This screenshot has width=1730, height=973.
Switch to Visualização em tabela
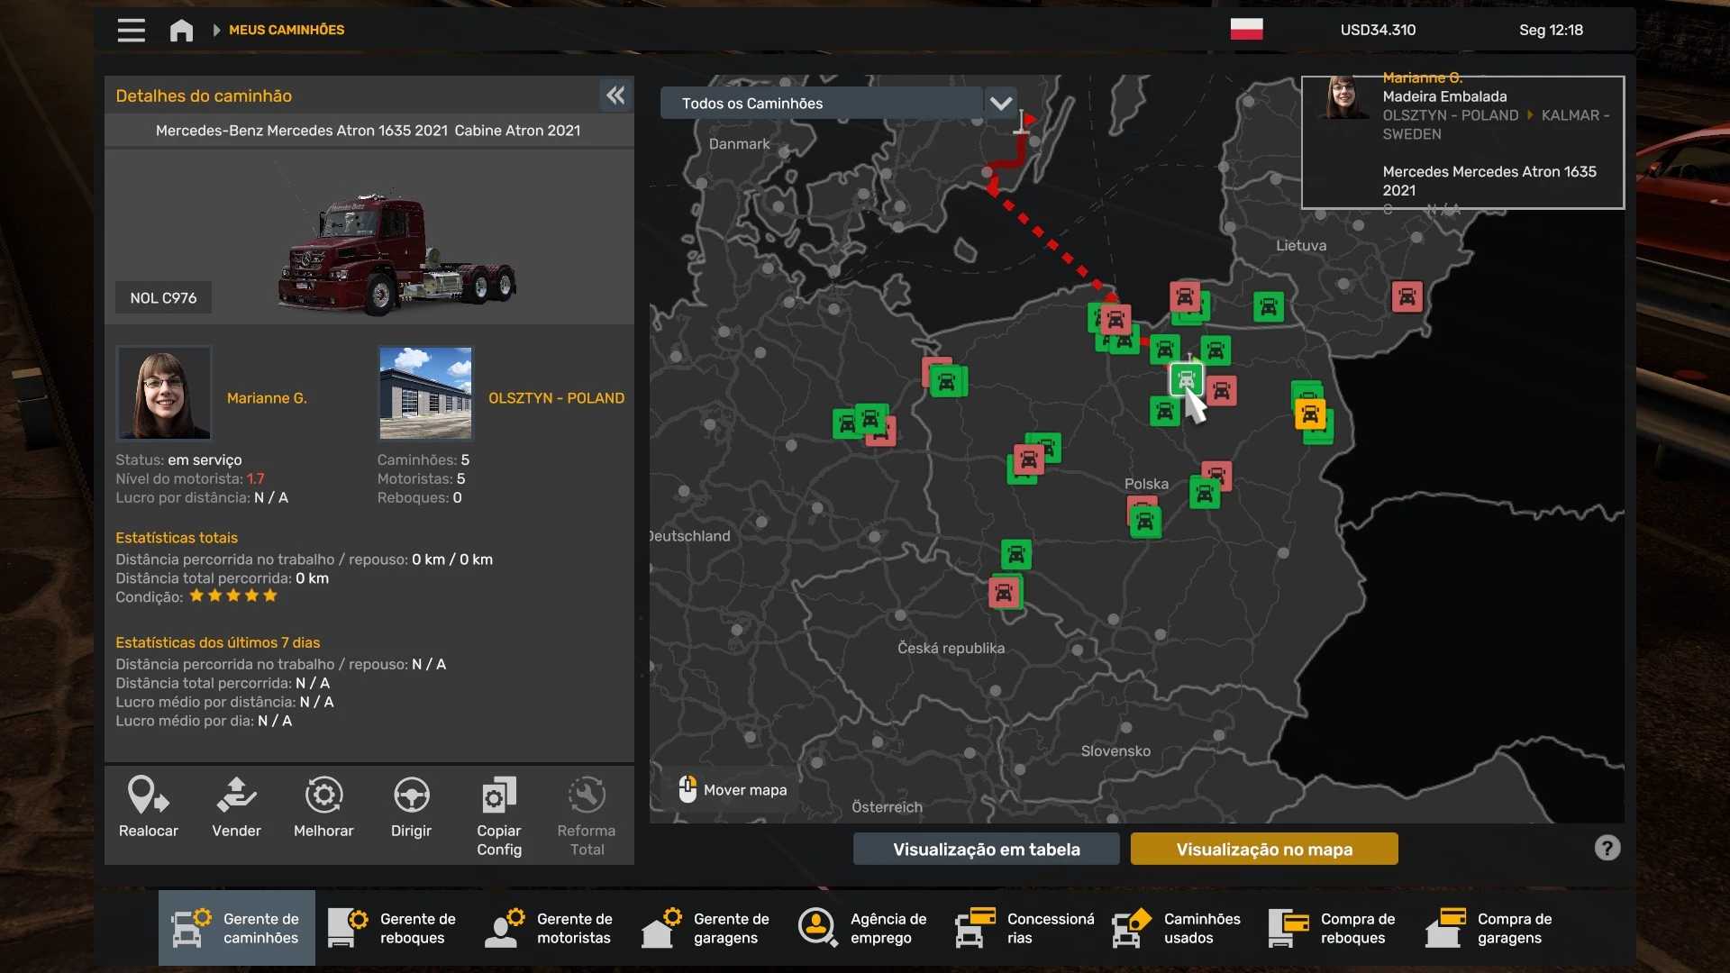[986, 849]
